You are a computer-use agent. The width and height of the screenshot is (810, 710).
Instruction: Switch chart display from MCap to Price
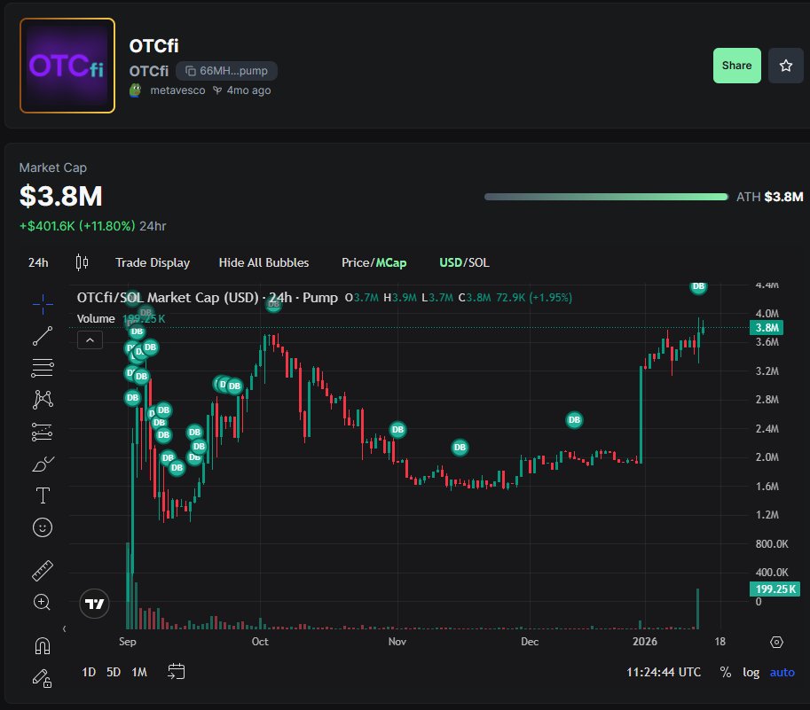[x=355, y=262]
